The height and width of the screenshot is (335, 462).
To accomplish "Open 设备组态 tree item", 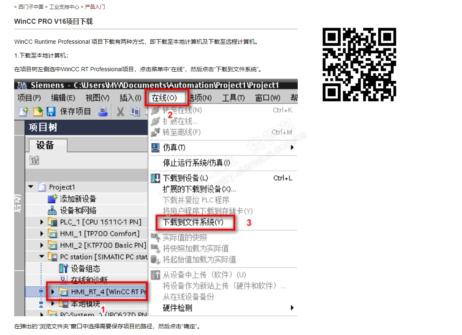I will pos(85,268).
